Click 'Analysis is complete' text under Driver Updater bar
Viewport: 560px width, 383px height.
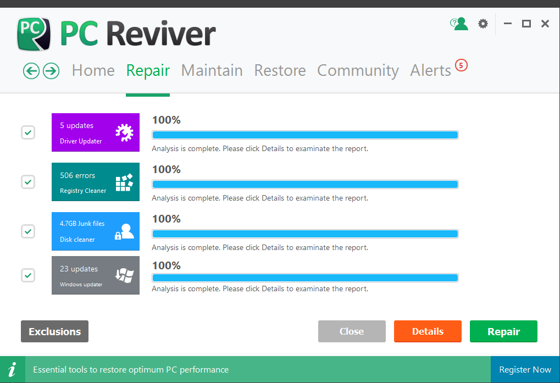click(x=260, y=148)
